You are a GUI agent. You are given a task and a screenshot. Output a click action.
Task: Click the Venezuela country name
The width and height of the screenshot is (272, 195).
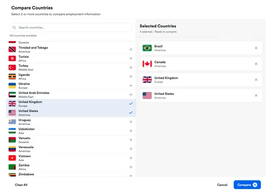pos(26,147)
